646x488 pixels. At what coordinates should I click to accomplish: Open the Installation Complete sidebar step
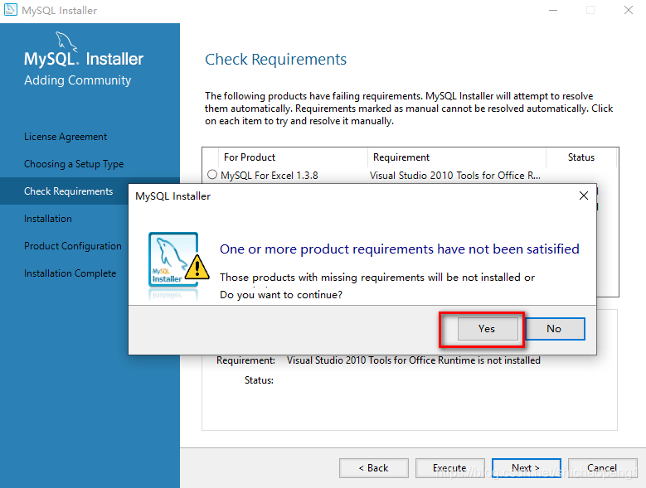click(70, 273)
